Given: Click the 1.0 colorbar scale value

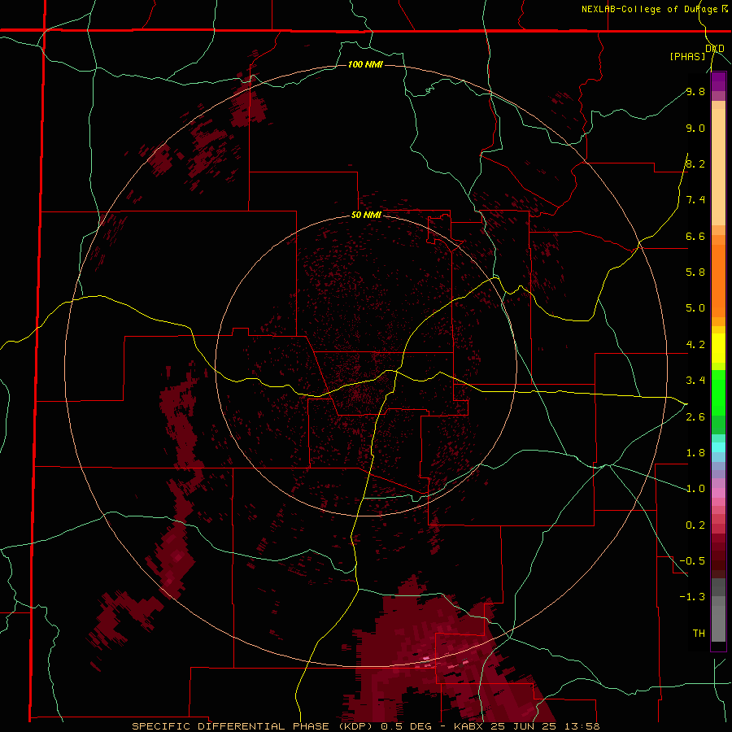Looking at the screenshot, I should (695, 489).
